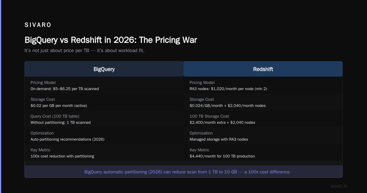The width and height of the screenshot is (367, 193).
Task: Click "$0.024/GB/month + $2,040/month nodes"
Action: pos(228,106)
